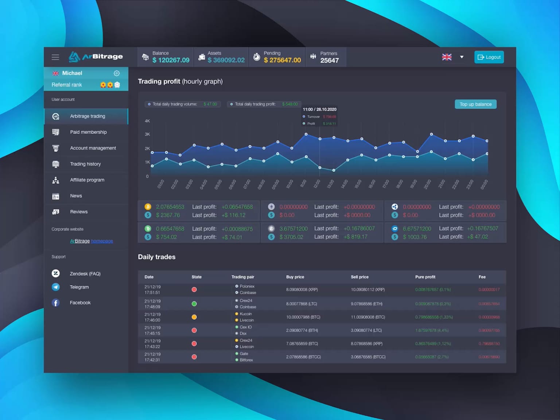Toggle the Total daily trading volume legend
Image resolution: width=560 pixels, height=420 pixels.
pyautogui.click(x=182, y=104)
